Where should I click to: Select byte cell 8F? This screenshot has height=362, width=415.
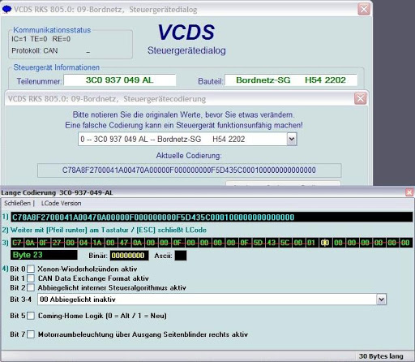(44, 243)
